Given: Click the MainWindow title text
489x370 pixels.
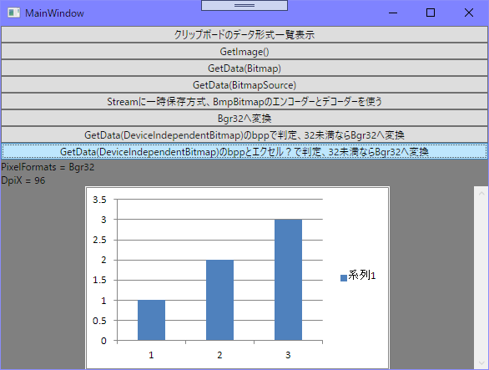Looking at the screenshot, I should (x=54, y=13).
